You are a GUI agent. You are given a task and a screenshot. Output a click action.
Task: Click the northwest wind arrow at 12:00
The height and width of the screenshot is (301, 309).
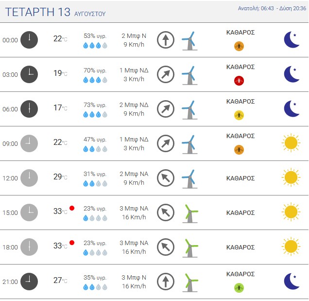pyautogui.click(x=166, y=178)
